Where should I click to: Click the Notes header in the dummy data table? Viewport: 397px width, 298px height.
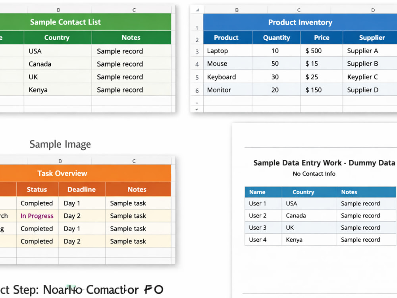(366, 192)
